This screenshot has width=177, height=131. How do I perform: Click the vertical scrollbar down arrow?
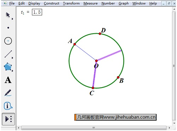[175, 123]
